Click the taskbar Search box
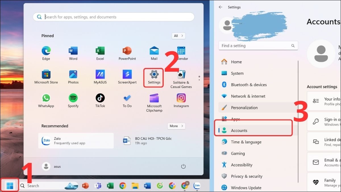Viewport: 341px width, 192px height. [x=49, y=186]
